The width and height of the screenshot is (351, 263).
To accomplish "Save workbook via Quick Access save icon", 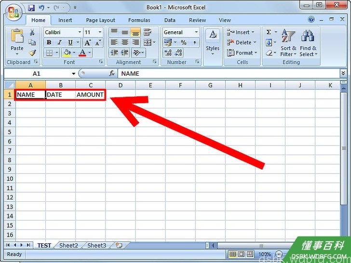I will [x=31, y=8].
